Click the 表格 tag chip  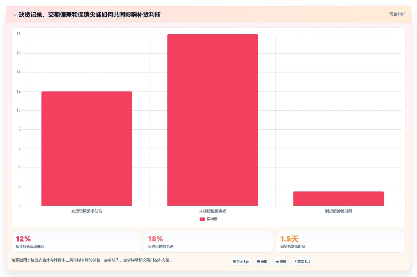pyautogui.click(x=262, y=261)
